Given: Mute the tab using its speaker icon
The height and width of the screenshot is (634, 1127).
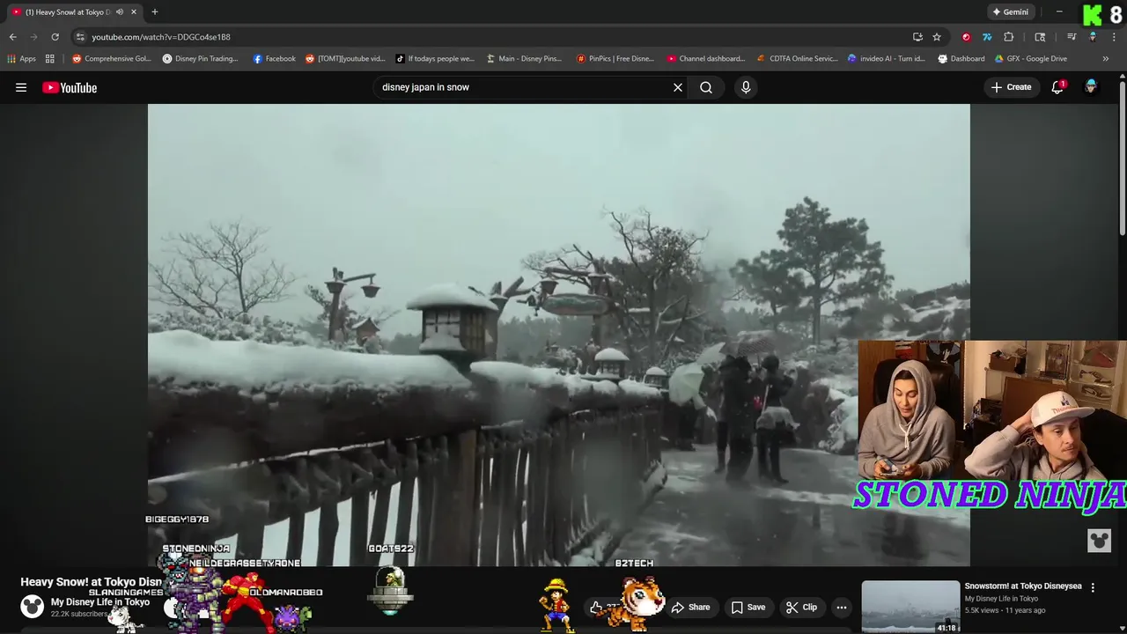Looking at the screenshot, I should (x=120, y=12).
